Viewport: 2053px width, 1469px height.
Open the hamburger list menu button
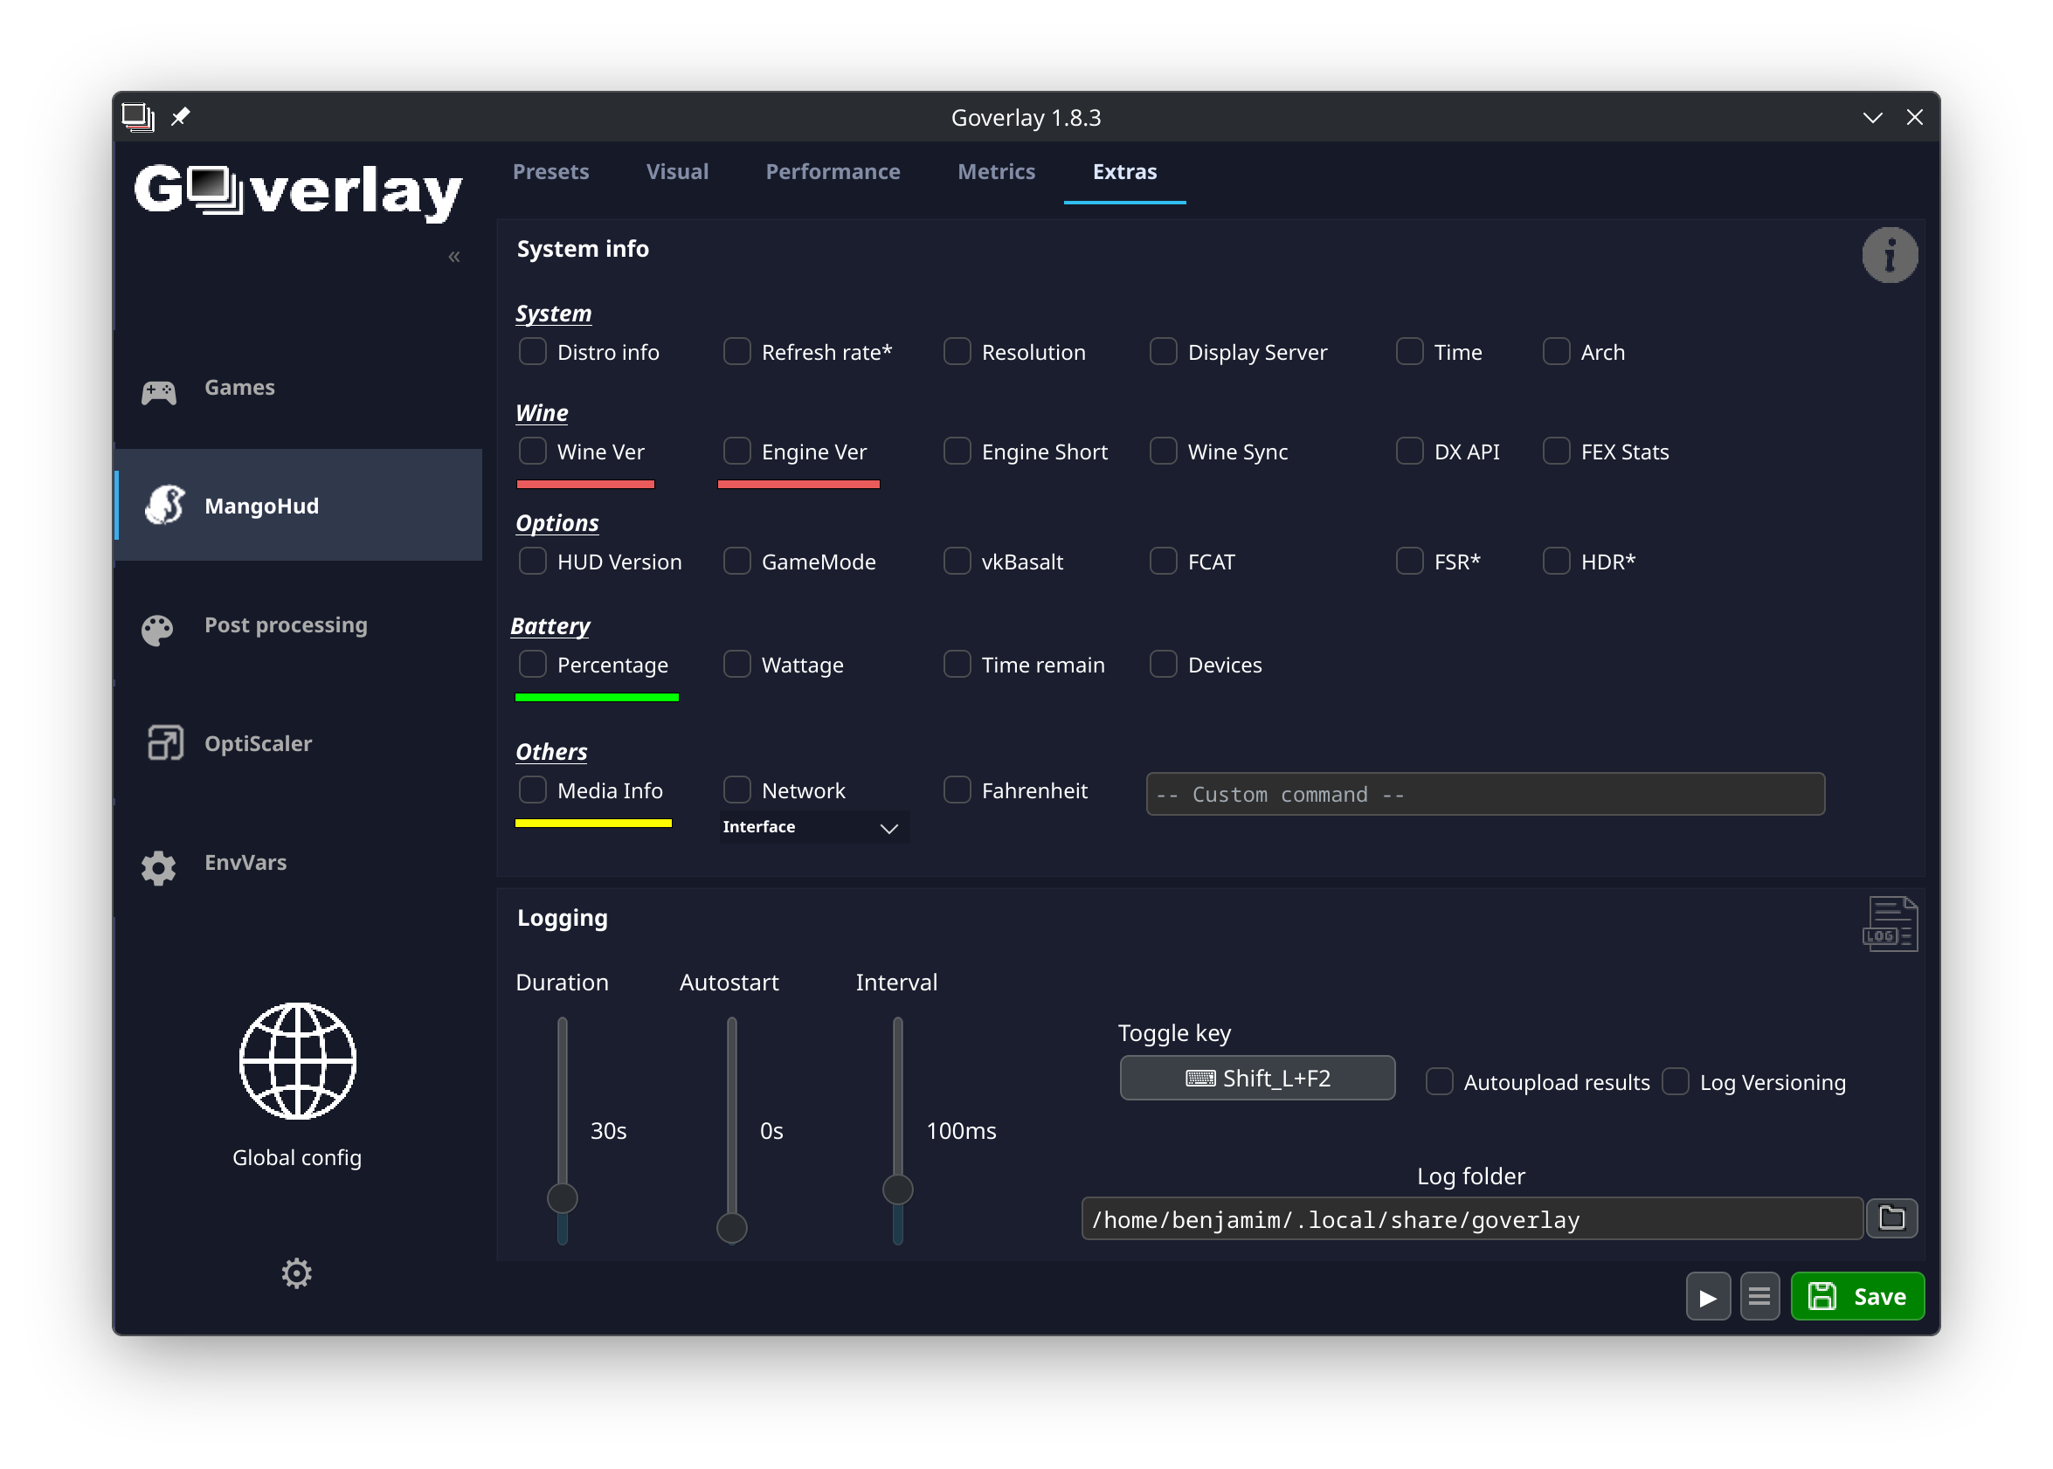point(1759,1297)
